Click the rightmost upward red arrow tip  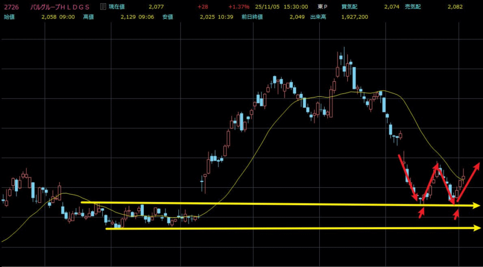point(478,165)
